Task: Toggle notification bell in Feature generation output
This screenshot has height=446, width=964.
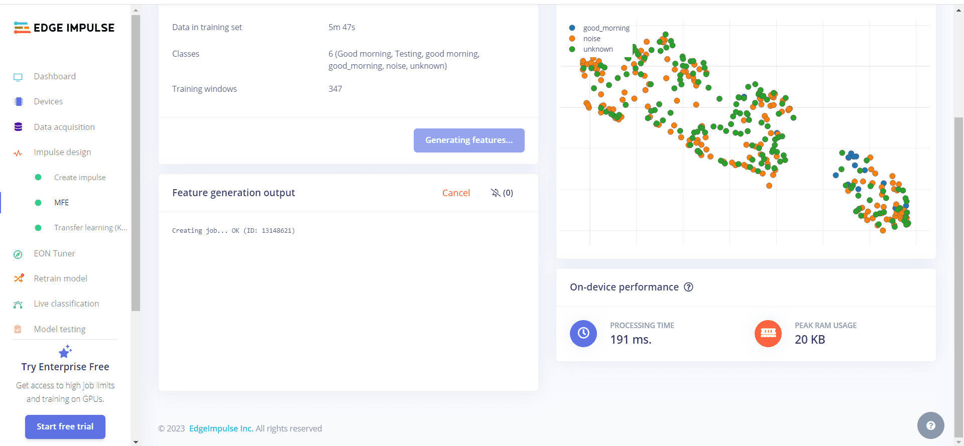Action: pos(496,193)
